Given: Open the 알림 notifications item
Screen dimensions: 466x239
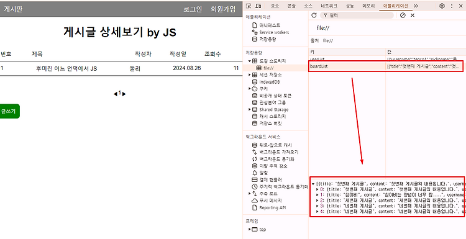Looking at the screenshot, I should pos(260,173).
